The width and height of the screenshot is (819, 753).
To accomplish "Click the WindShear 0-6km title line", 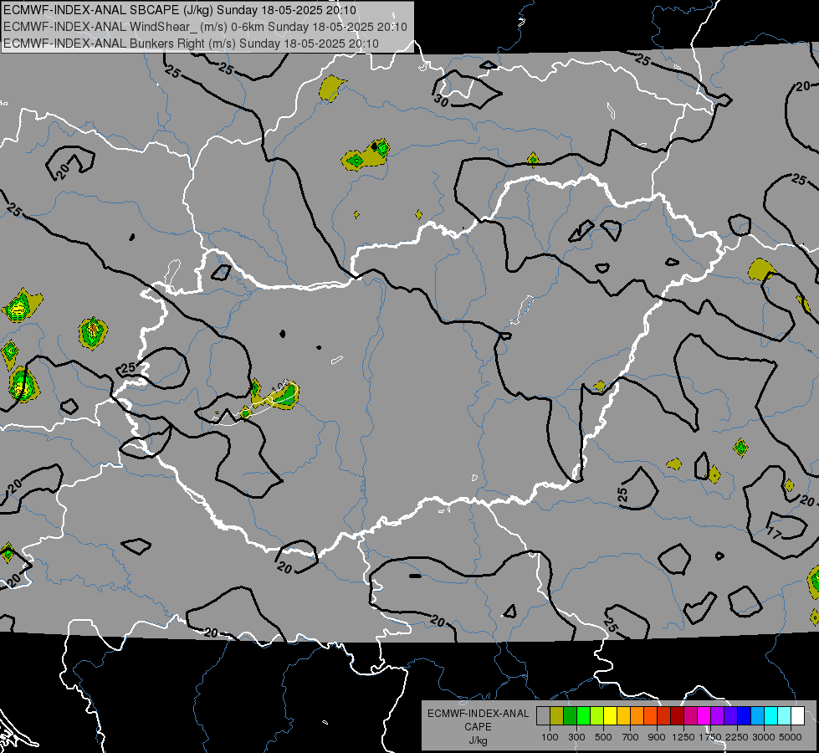I will (205, 27).
